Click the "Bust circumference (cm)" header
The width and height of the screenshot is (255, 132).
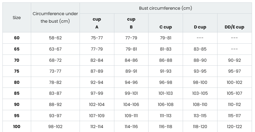(x=165, y=8)
